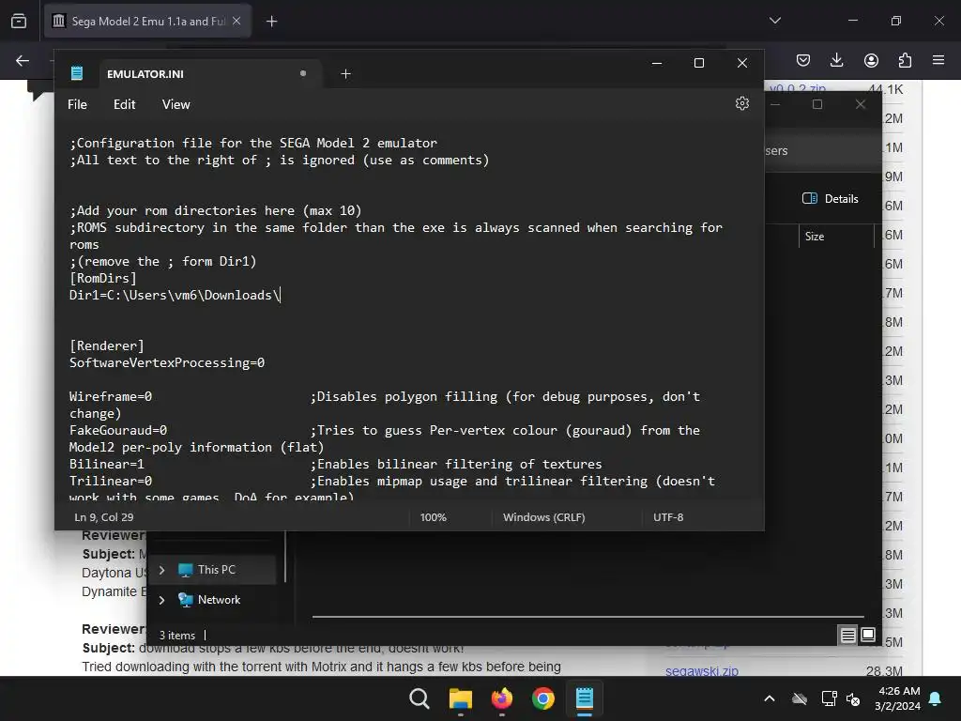Open the File menu in Notepad
Image resolution: width=961 pixels, height=721 pixels.
(x=77, y=104)
